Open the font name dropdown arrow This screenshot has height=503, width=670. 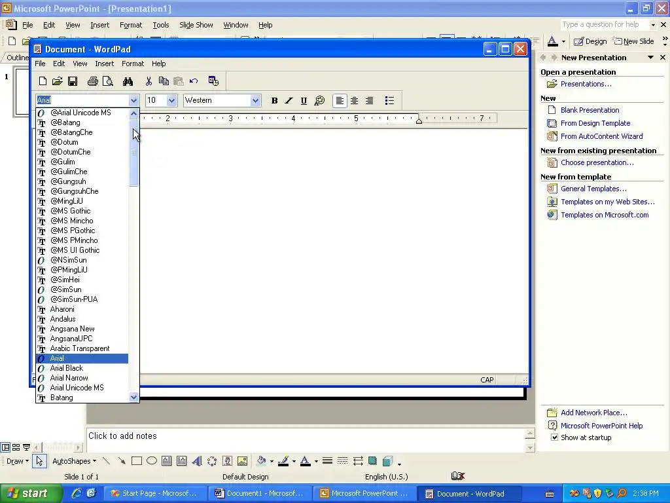coord(133,100)
